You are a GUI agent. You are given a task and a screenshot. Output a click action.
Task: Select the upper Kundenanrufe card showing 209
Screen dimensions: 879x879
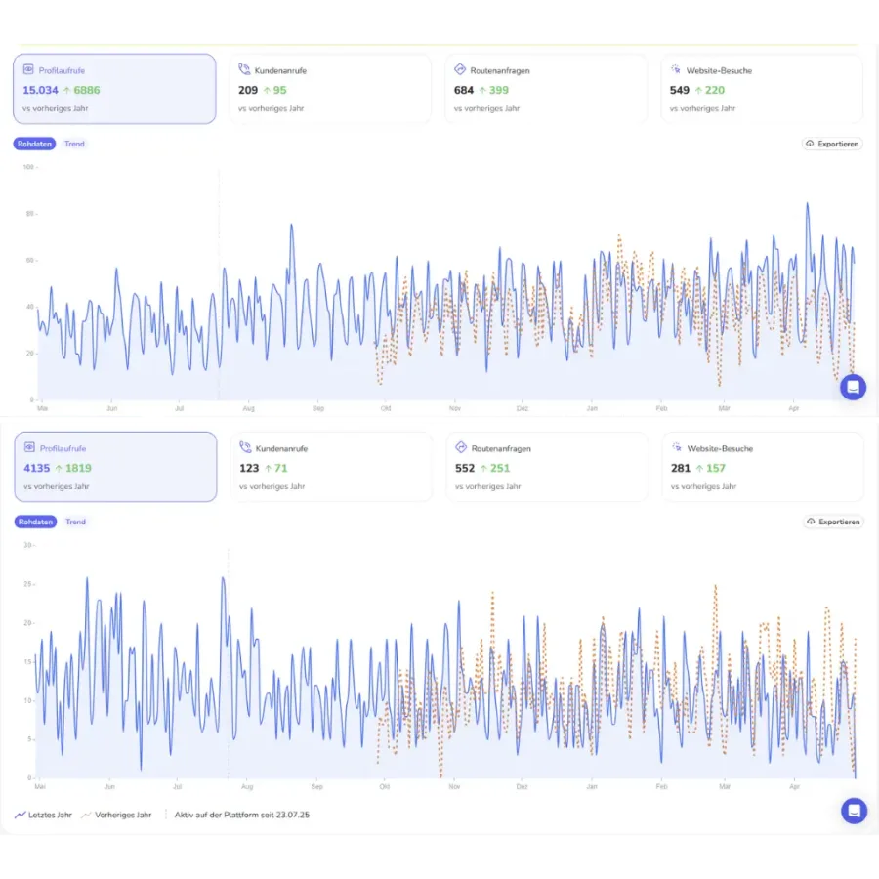coord(330,89)
